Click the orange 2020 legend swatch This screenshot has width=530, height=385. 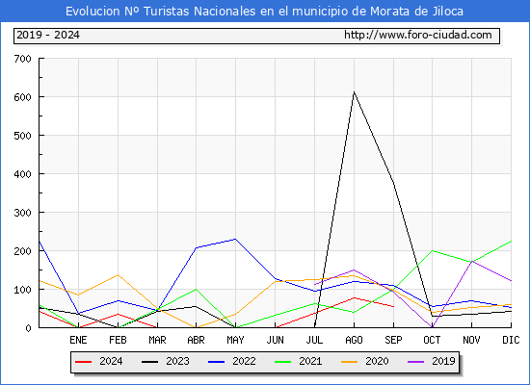349,362
